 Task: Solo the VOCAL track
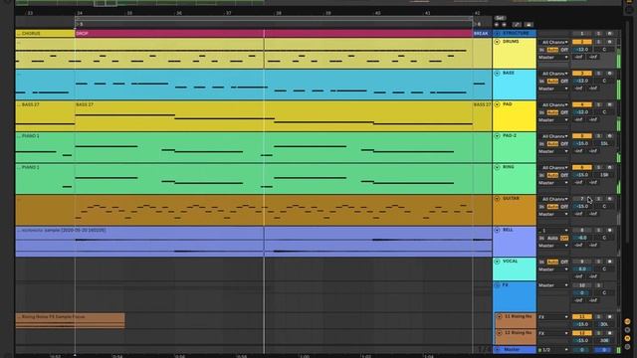click(x=598, y=262)
